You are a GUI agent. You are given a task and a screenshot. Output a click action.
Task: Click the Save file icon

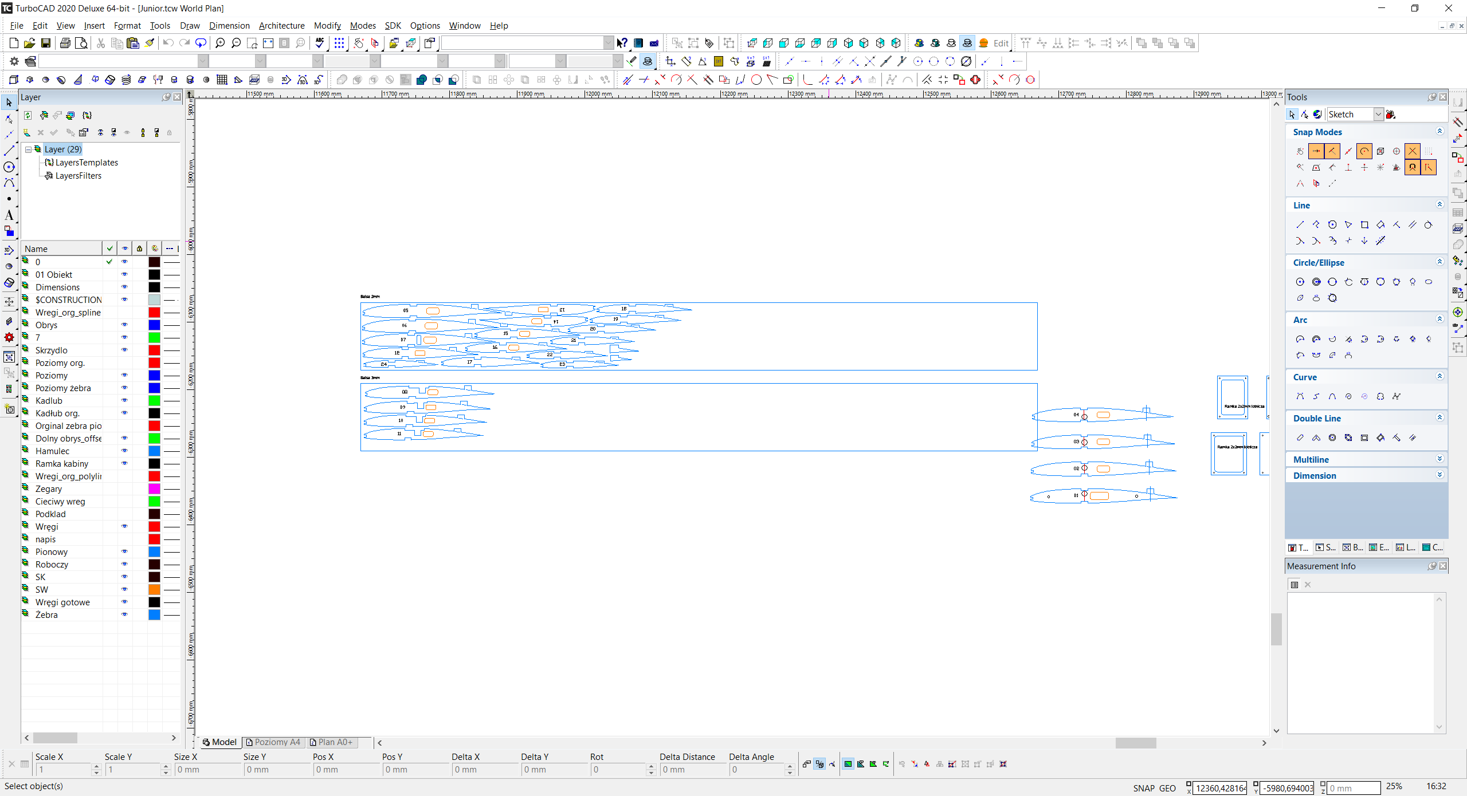pyautogui.click(x=46, y=43)
